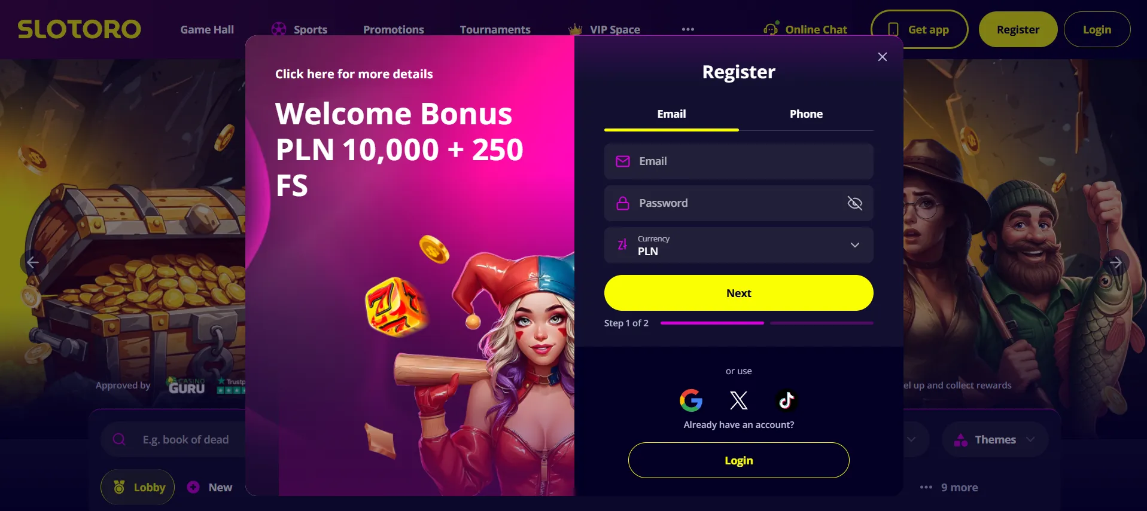Screen dimensions: 1147x511
Task: Click the game search magnifier icon
Action: click(x=119, y=439)
